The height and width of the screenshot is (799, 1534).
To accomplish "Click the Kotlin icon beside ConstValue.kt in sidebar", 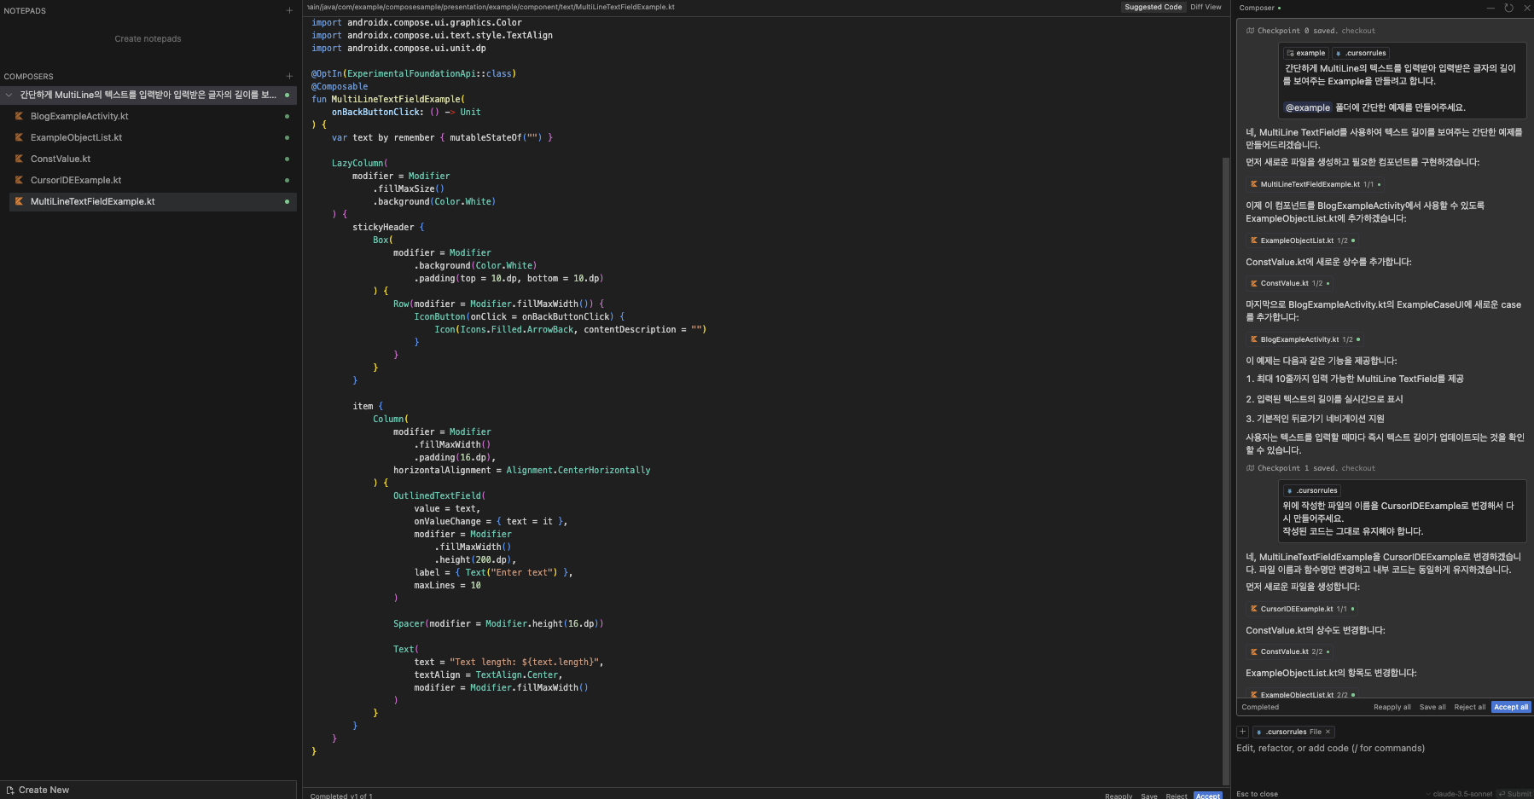I will [19, 159].
